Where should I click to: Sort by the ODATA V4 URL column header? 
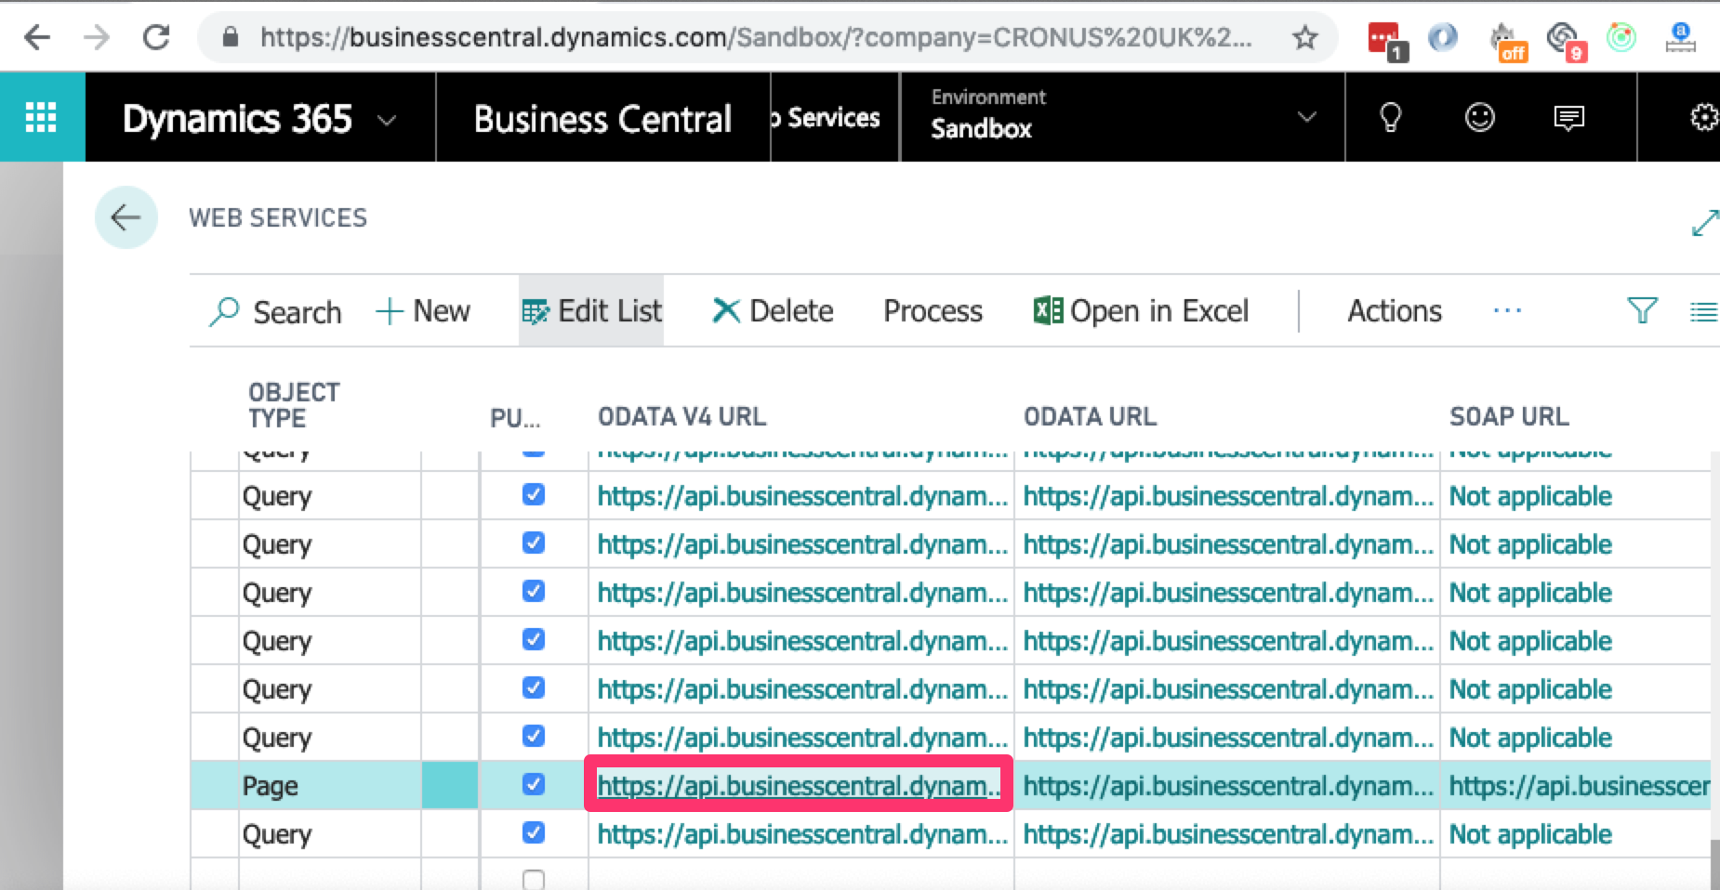click(x=681, y=416)
